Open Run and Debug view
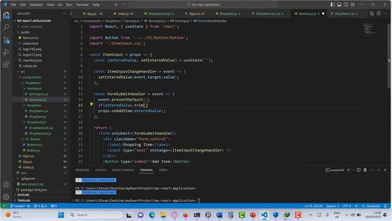This screenshot has height=221, width=392. 6,52
